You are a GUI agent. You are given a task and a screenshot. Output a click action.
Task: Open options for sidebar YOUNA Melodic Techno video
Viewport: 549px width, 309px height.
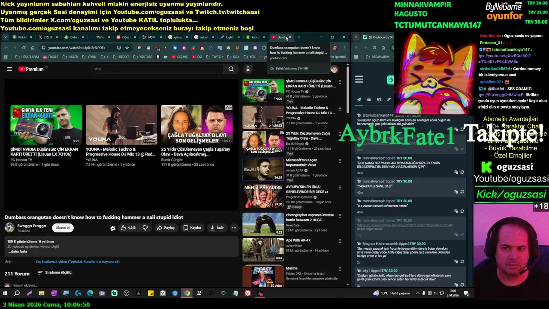coord(340,109)
